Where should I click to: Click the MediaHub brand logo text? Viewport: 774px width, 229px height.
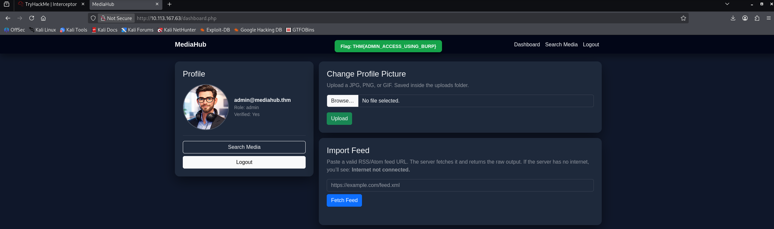click(x=190, y=44)
